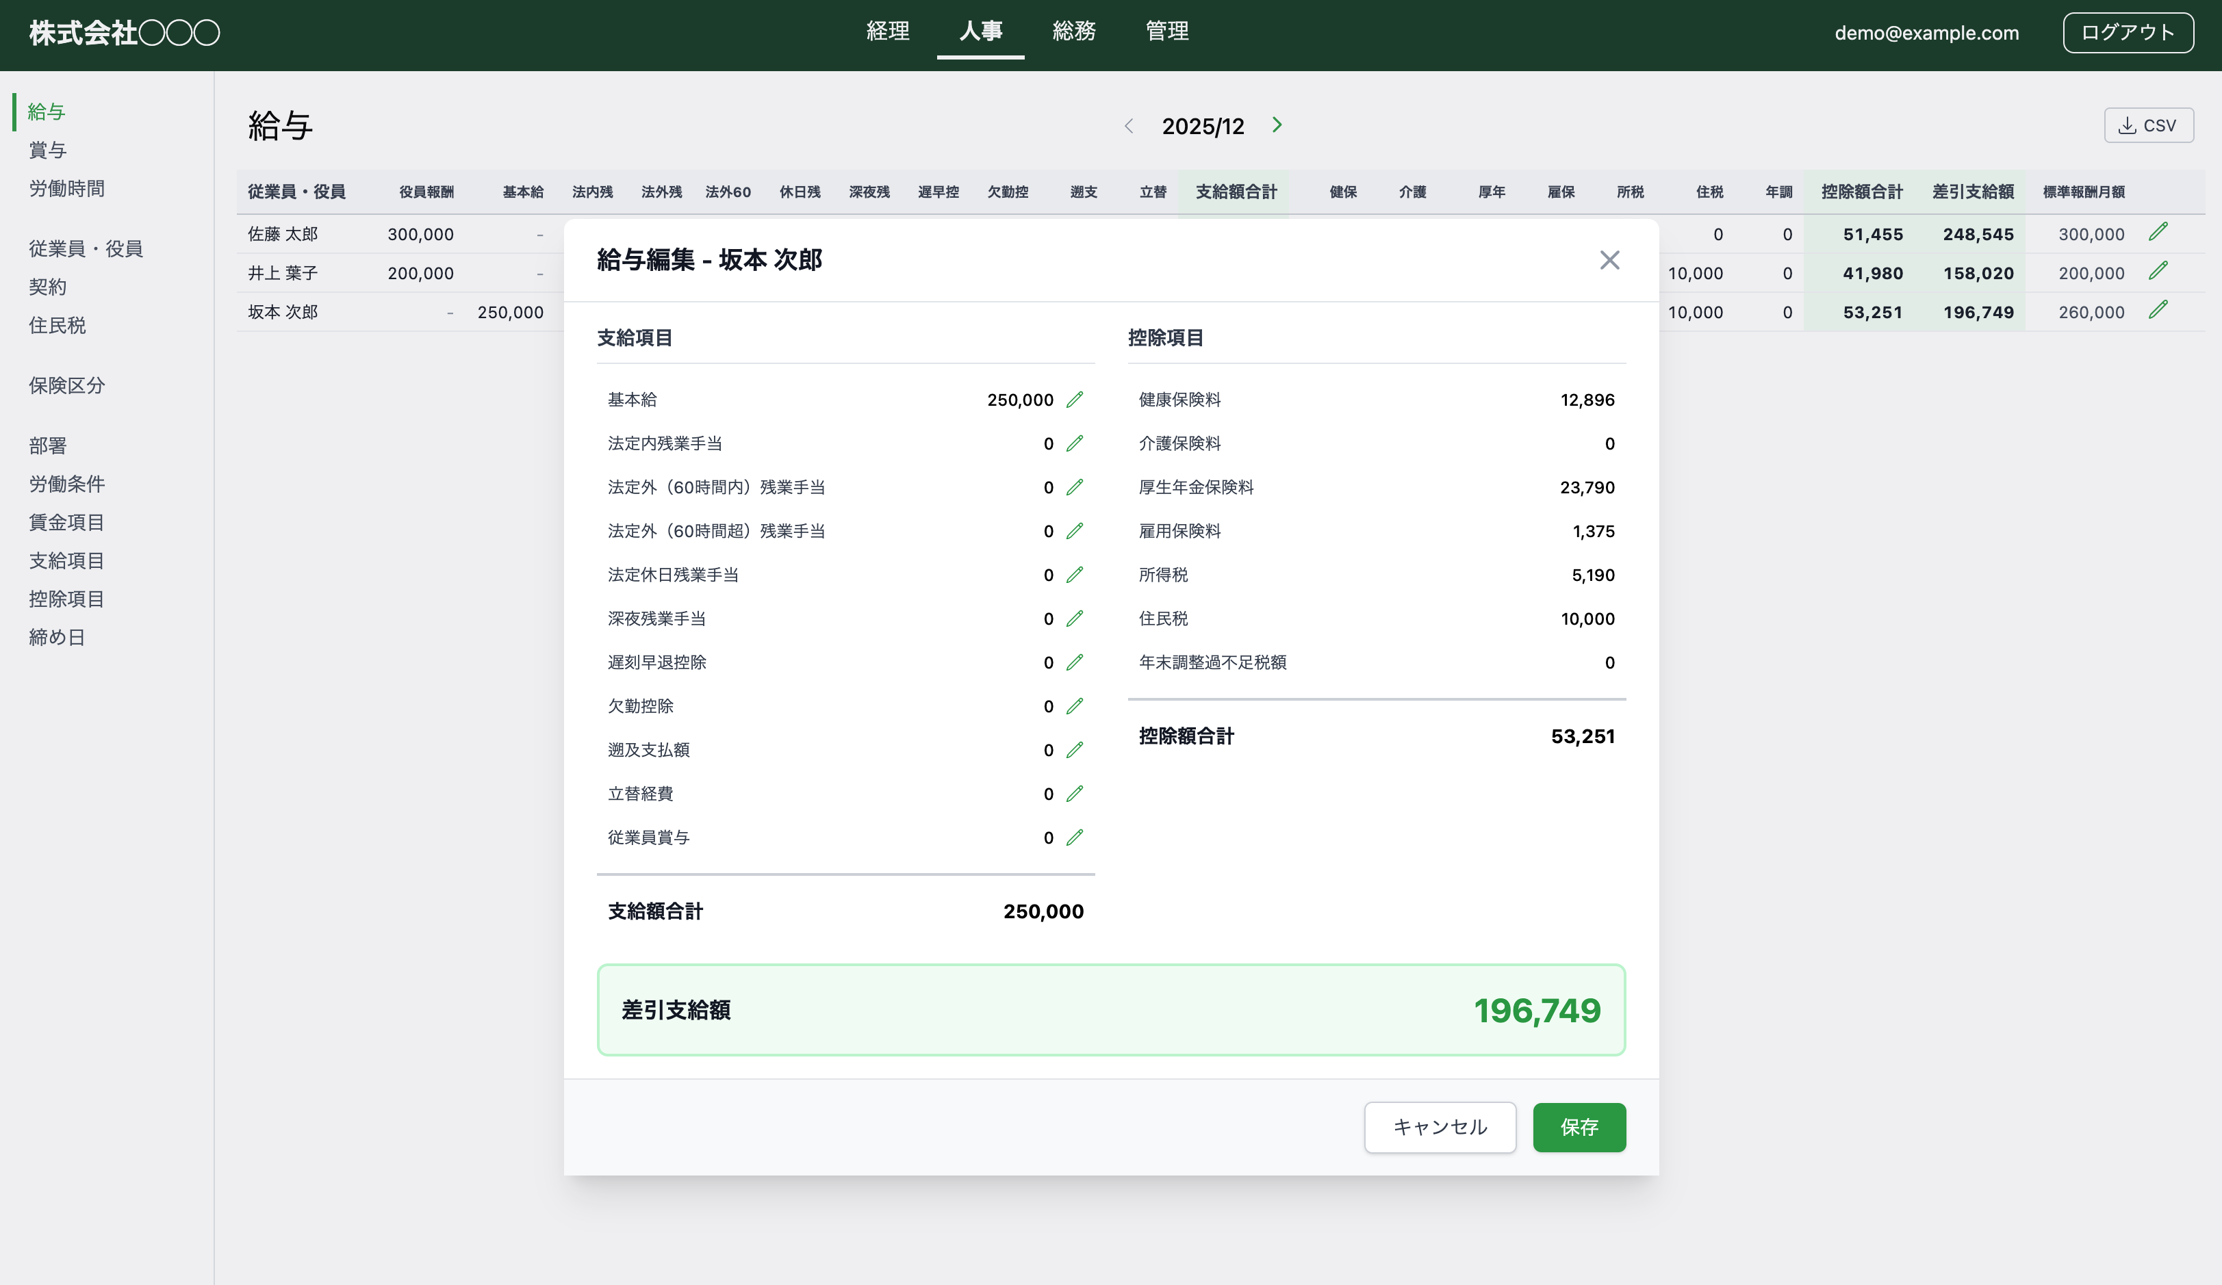Save changes with the 保存 button
Image resolution: width=2222 pixels, height=1285 pixels.
1579,1127
